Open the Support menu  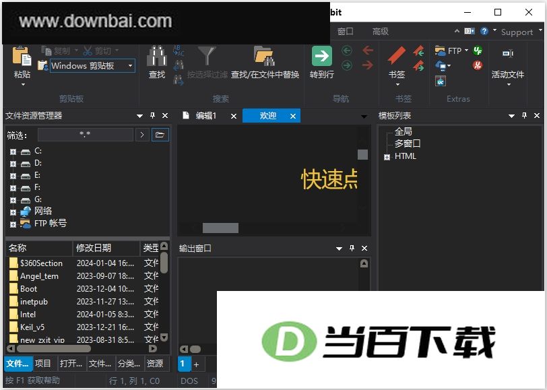click(x=517, y=32)
